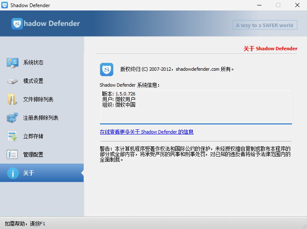Open the online Shadow Defender info link
Viewport: 307px width, 229px height.
coord(147,132)
